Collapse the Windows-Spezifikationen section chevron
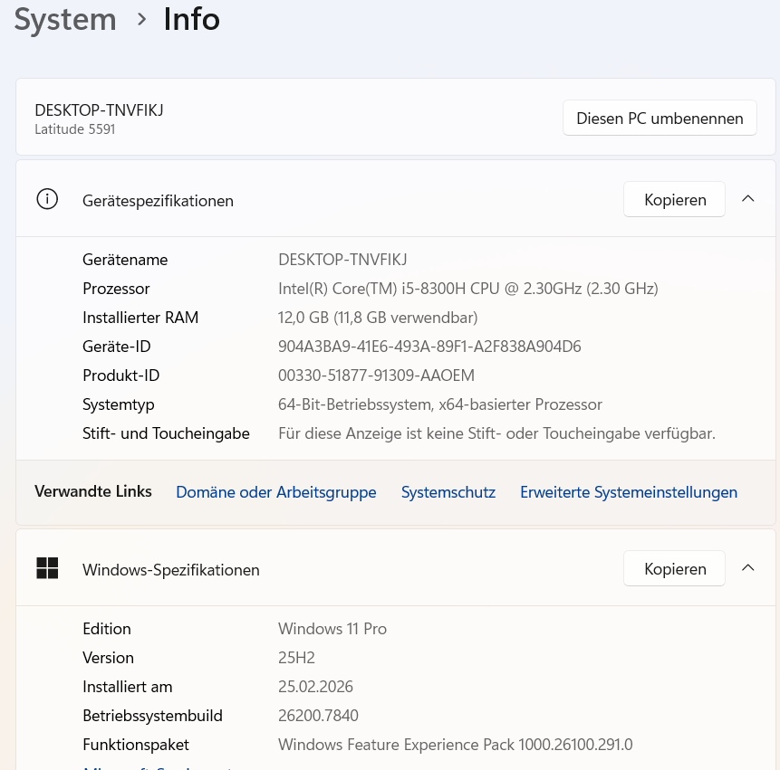This screenshot has width=780, height=770. 748,568
